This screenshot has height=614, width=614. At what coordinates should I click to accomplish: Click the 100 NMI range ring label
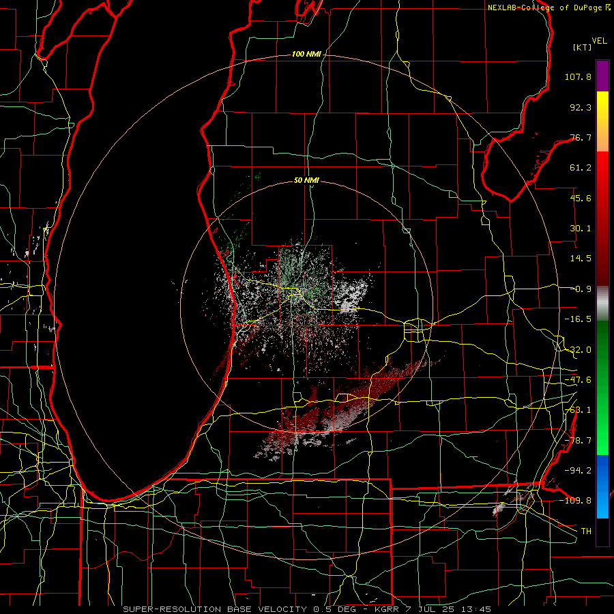point(306,54)
